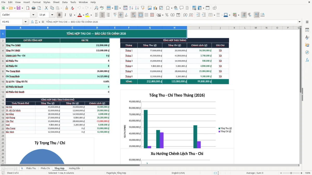Open the font color palette dropdown arrow
Screen dimensions: 312x175
click(83, 15)
